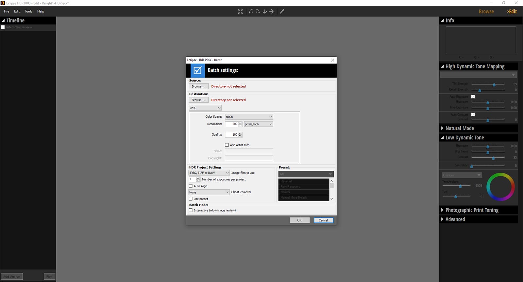Collapse High Dynamic Tone Mapping panel

coord(442,67)
